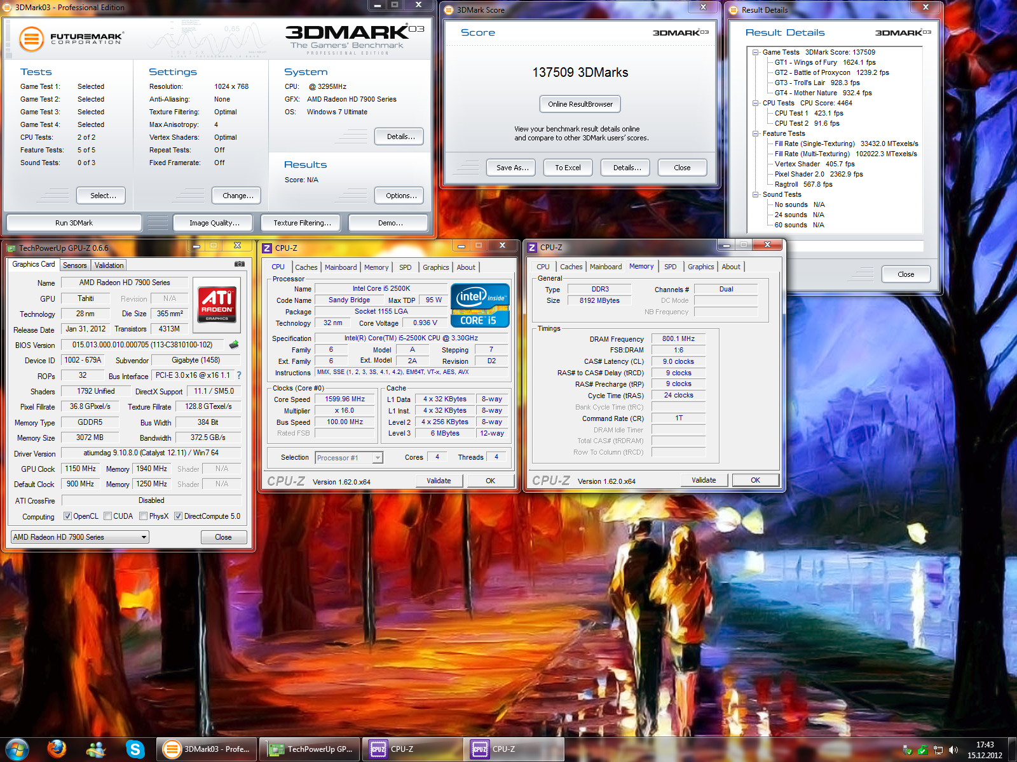Screen dimensions: 1017x762
Task: Toggle the CUDA checkbox in GPU-Z
Action: point(107,516)
